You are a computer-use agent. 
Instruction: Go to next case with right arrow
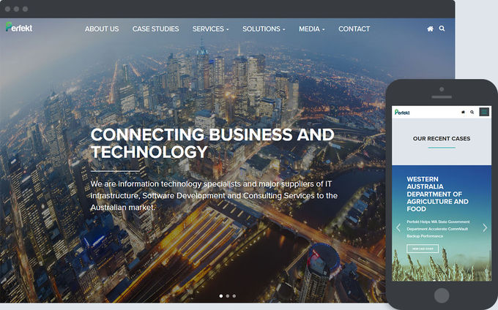tap(485, 227)
